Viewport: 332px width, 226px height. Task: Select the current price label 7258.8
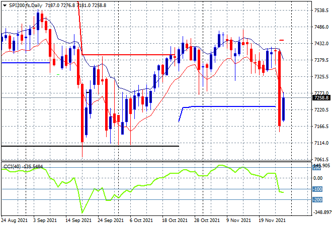tap(321, 97)
